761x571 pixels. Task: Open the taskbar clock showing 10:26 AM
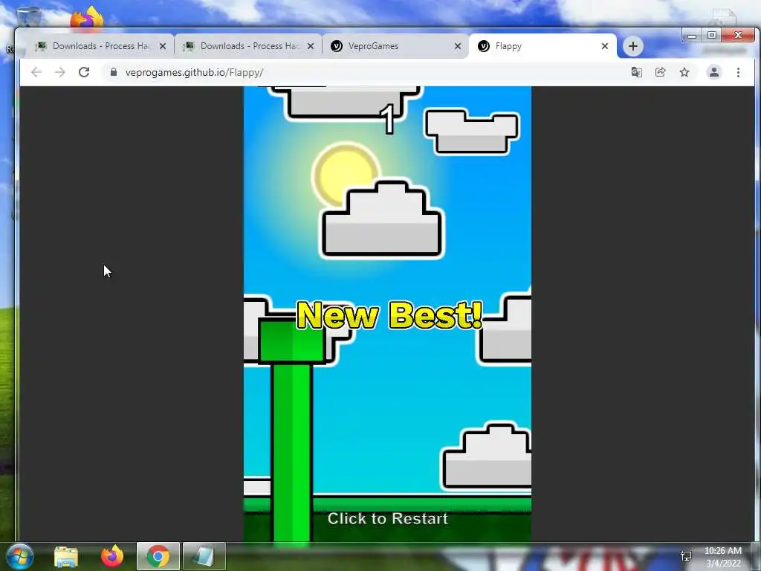click(722, 557)
